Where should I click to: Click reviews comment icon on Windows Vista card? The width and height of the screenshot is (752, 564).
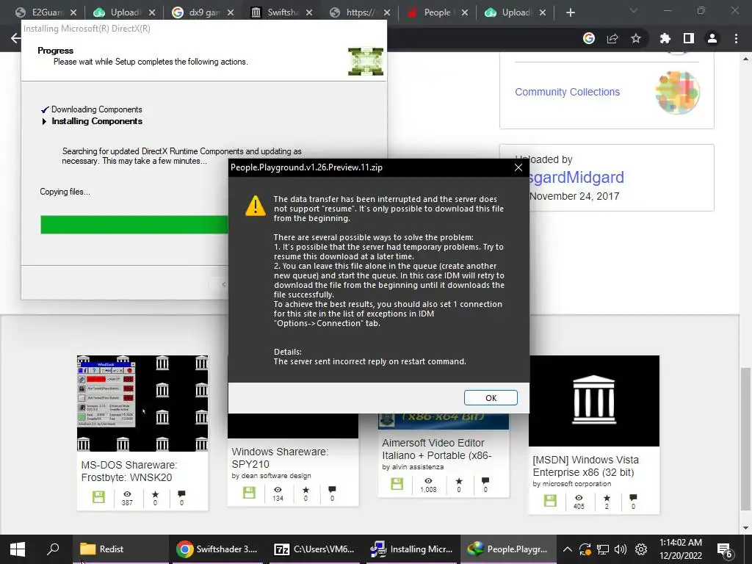tap(633, 498)
